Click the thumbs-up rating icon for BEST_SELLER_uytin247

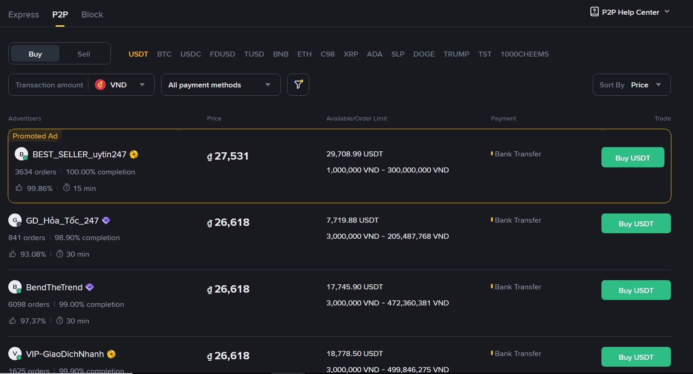19,188
